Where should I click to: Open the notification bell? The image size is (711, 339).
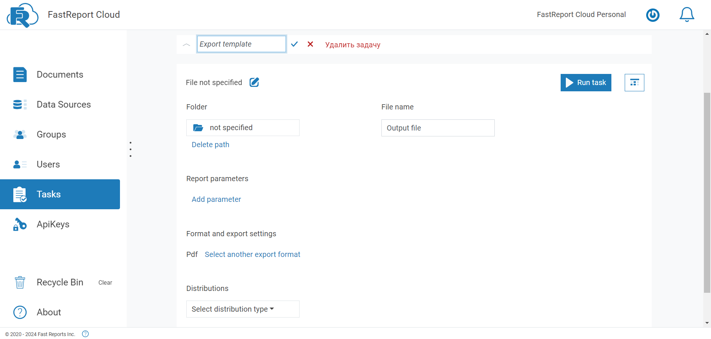click(x=687, y=15)
